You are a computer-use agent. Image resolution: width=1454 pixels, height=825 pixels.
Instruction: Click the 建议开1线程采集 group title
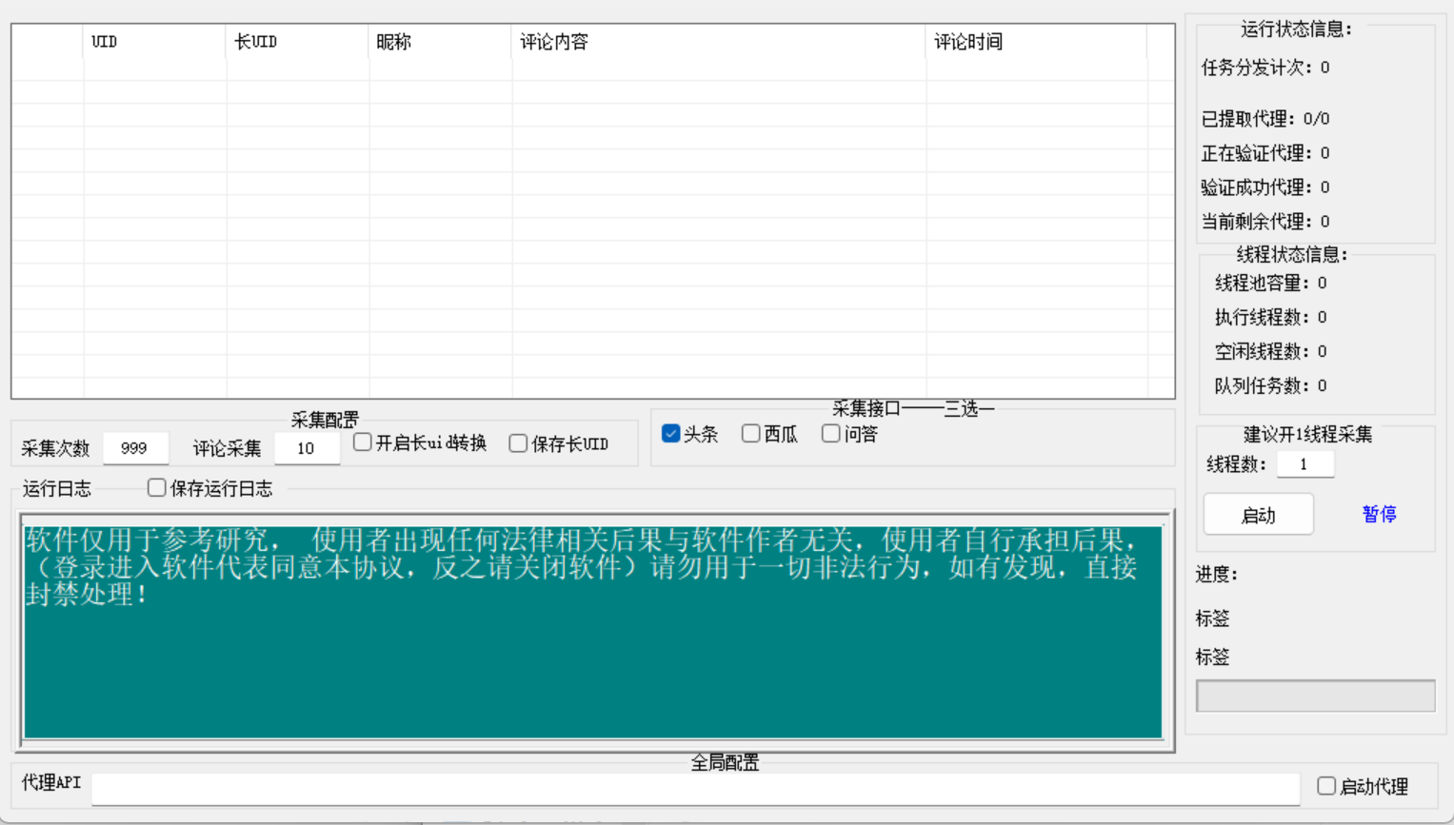[1307, 435]
